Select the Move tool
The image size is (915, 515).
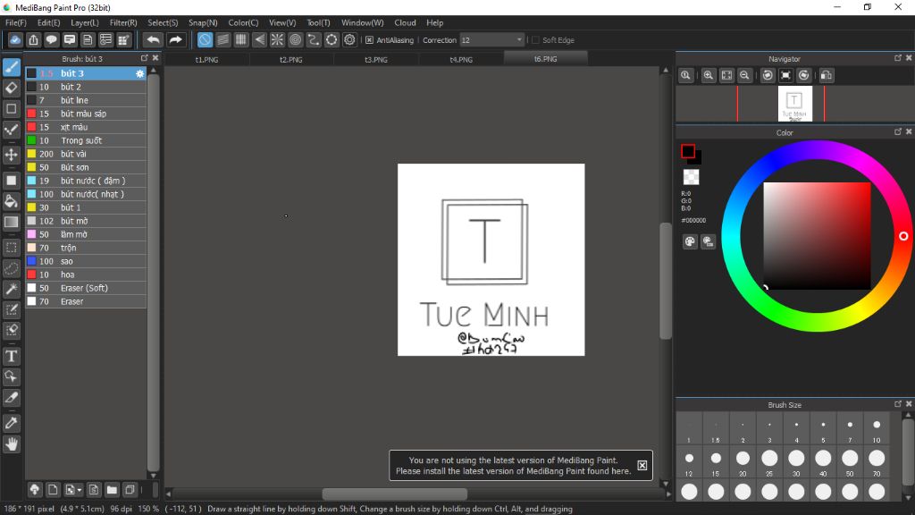point(11,155)
